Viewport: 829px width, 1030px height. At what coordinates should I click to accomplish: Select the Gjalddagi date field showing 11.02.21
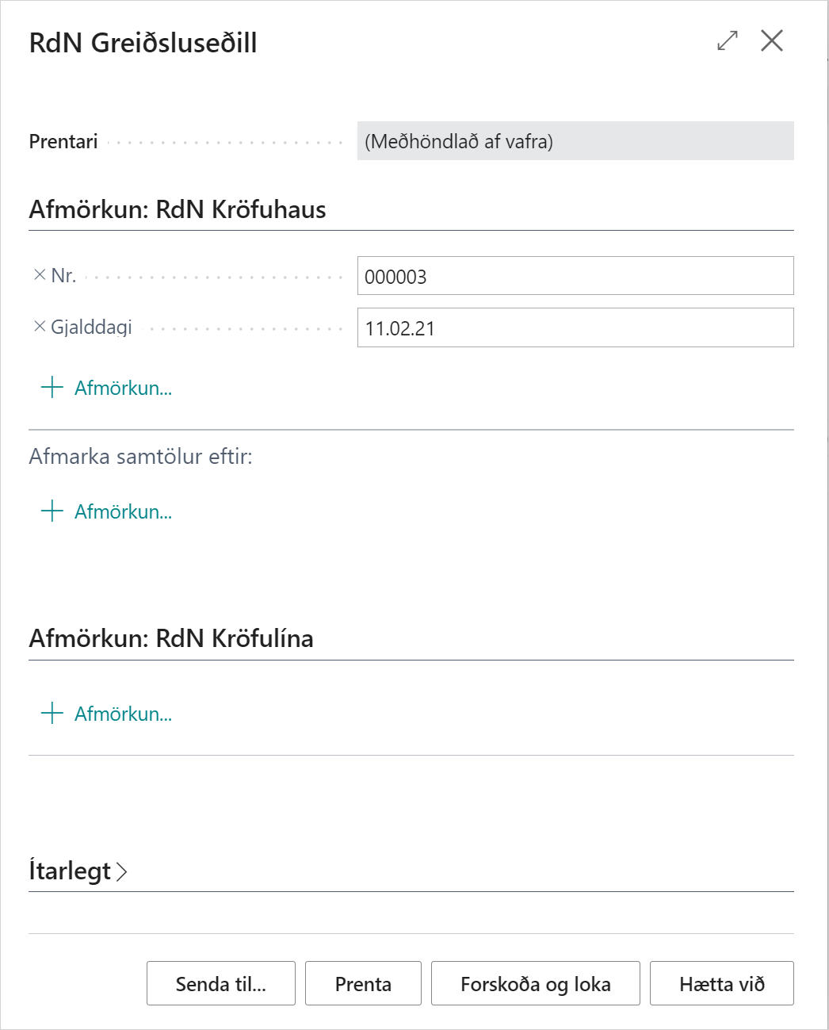coord(575,327)
